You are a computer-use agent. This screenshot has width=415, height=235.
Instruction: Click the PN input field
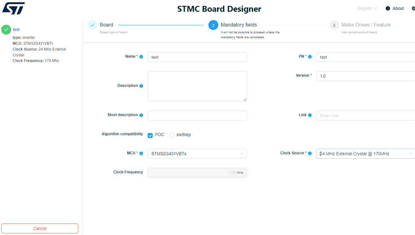[x=366, y=57]
